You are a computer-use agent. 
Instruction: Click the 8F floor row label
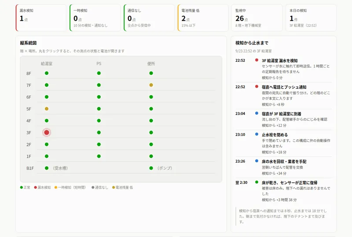pos(29,73)
